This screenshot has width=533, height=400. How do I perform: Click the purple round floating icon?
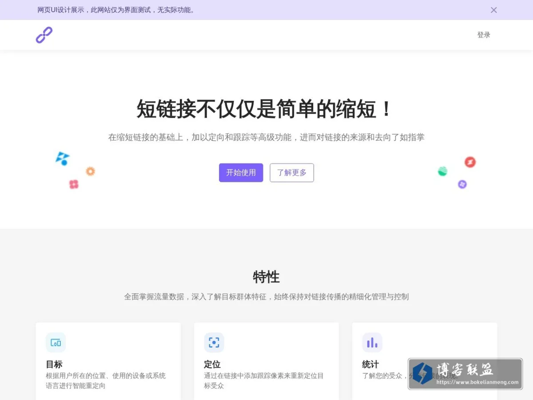click(x=462, y=184)
